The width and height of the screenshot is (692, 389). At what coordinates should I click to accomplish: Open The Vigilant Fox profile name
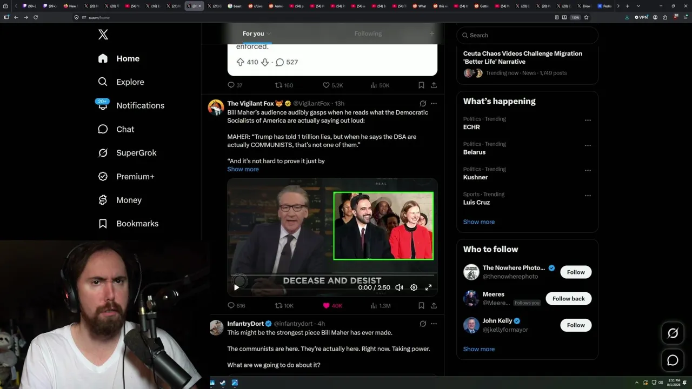tap(250, 103)
